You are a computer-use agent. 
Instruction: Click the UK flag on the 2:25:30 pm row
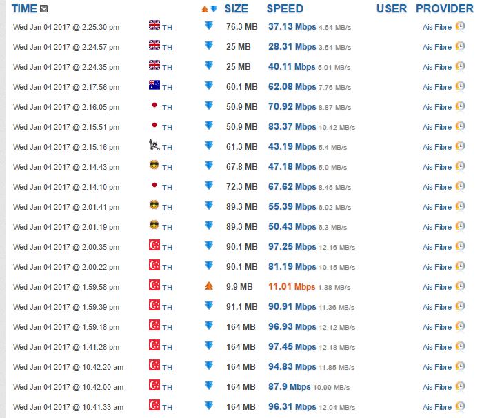(154, 26)
